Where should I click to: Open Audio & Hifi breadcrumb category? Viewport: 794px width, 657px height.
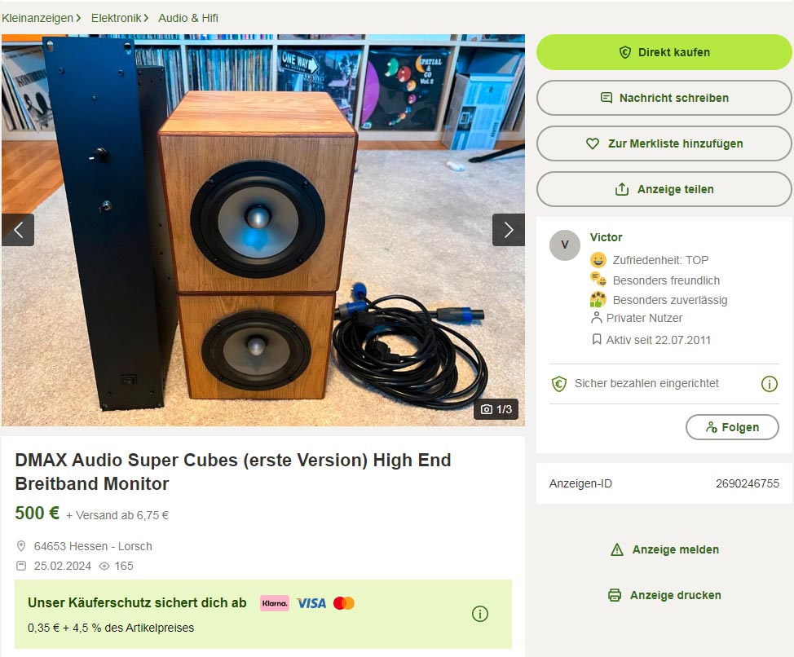pos(188,18)
